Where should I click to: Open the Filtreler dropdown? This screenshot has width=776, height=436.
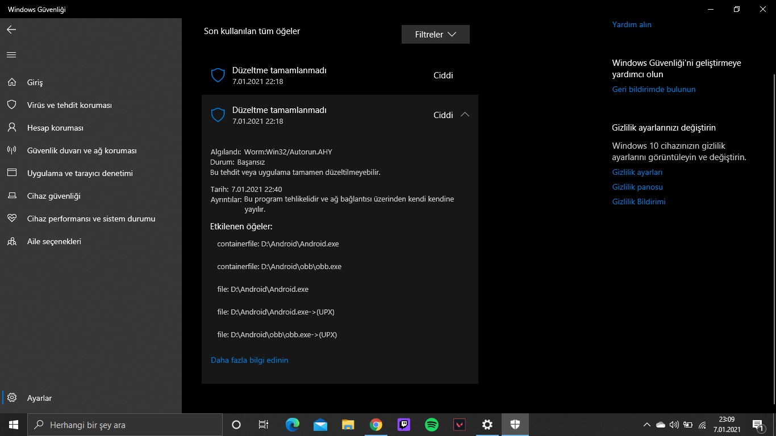click(x=436, y=35)
